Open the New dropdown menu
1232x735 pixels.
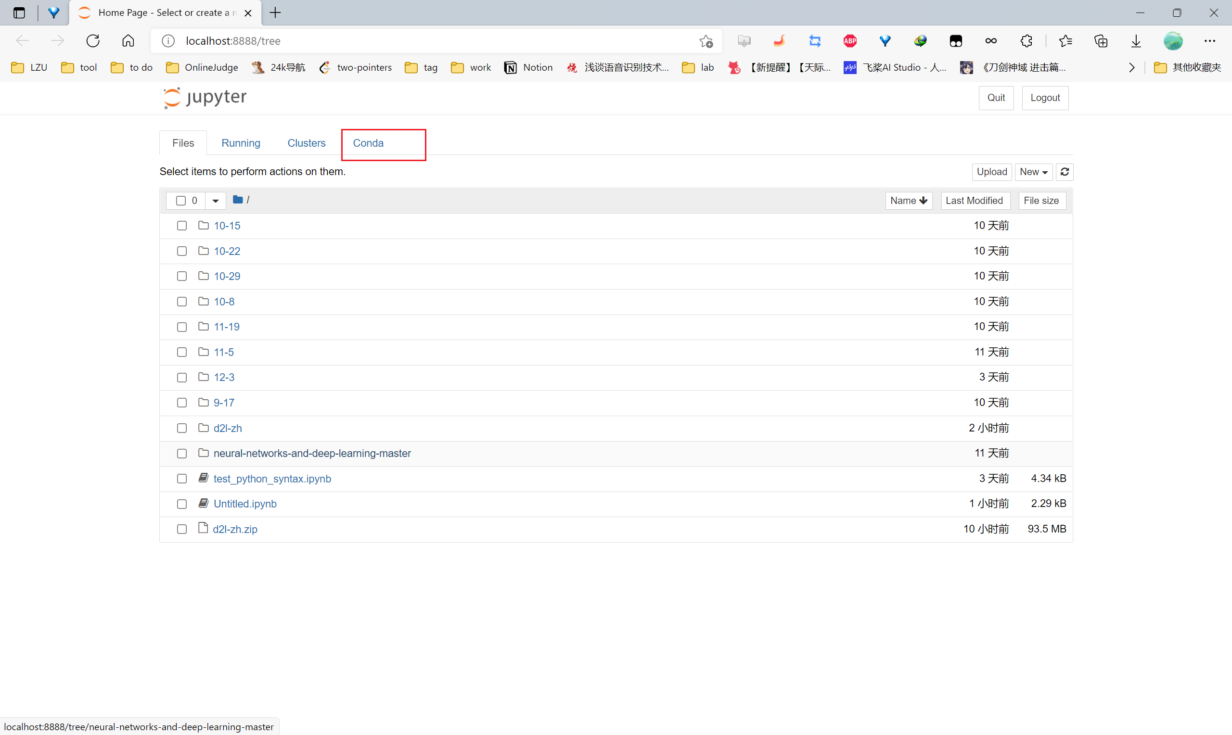(x=1033, y=172)
